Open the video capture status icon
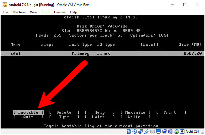 pos(165,132)
